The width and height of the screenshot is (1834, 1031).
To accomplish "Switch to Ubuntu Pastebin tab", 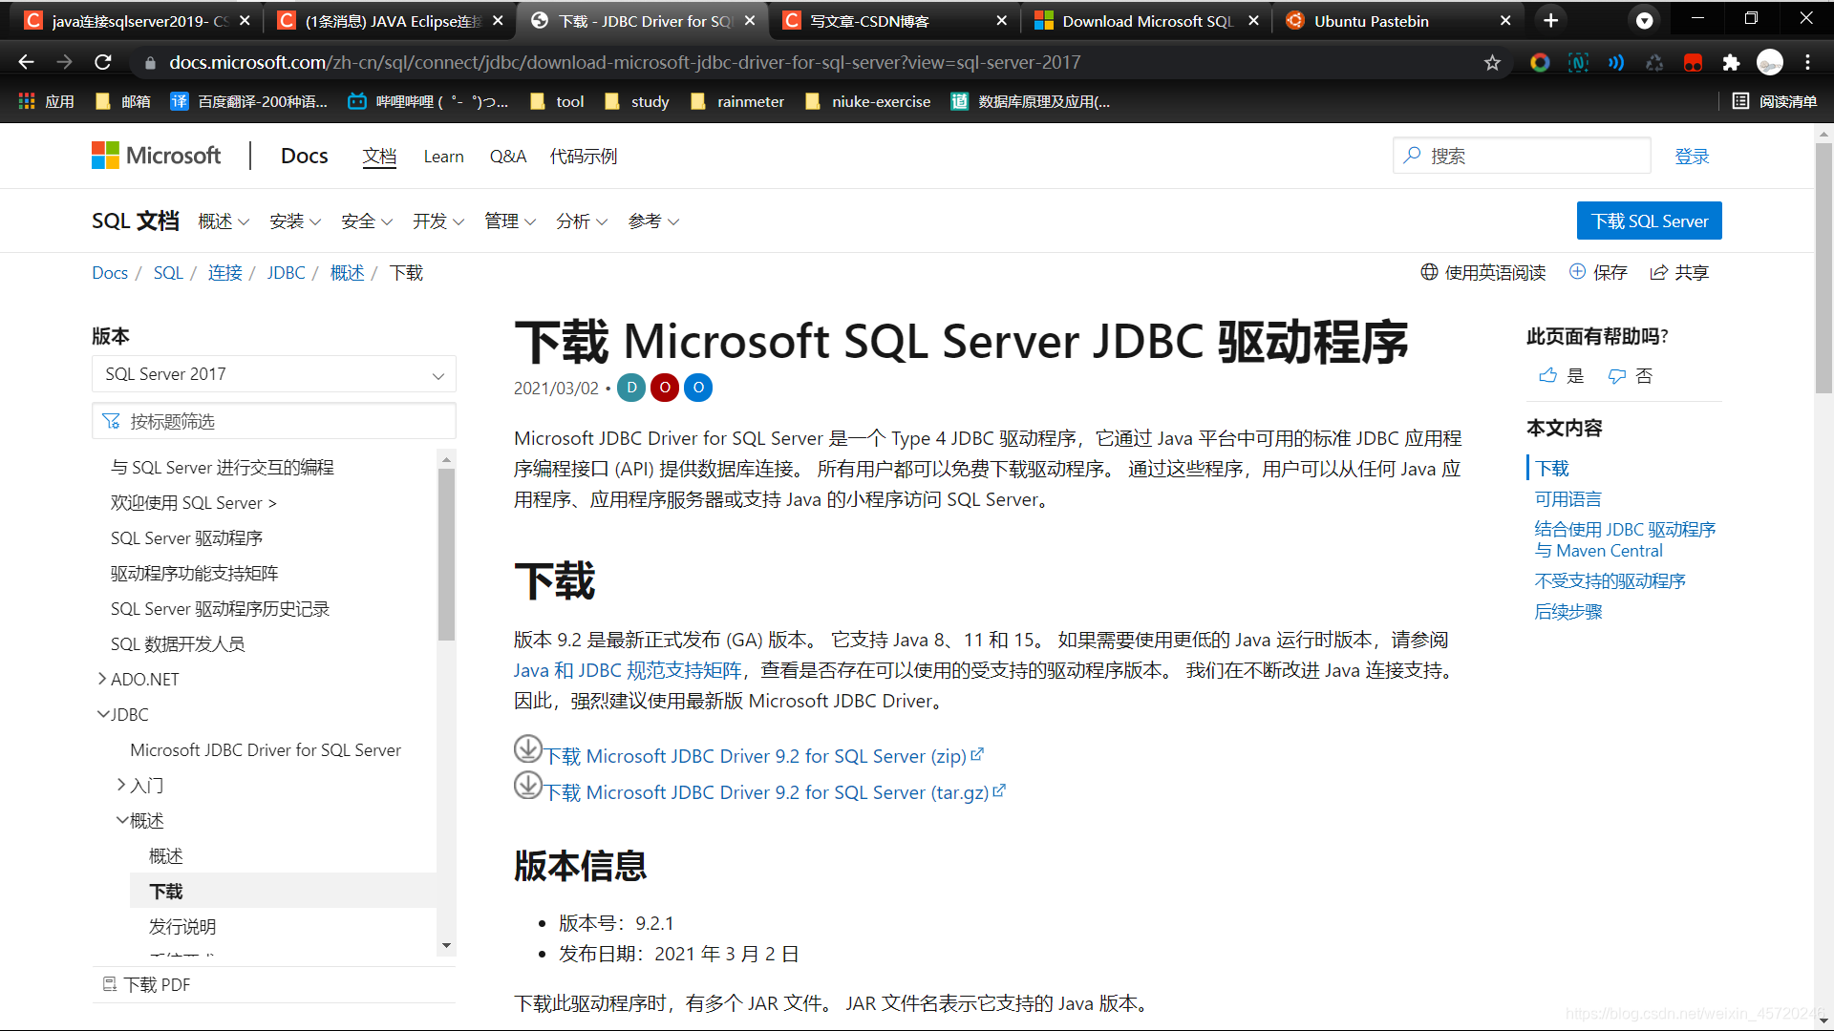I will click(x=1399, y=21).
